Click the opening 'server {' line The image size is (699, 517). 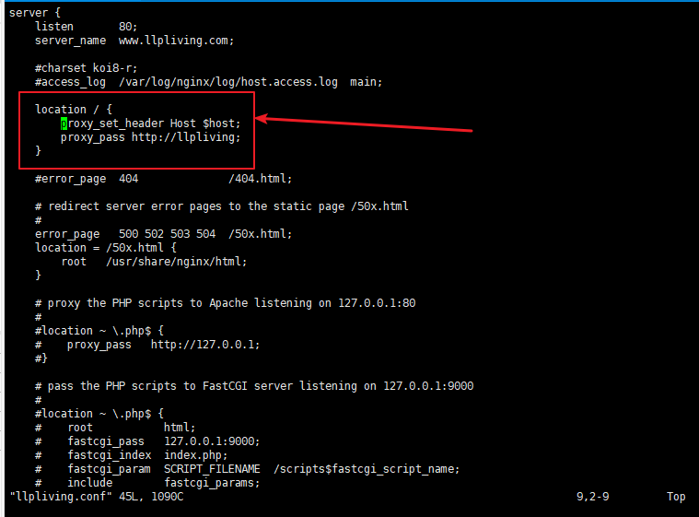pos(34,13)
